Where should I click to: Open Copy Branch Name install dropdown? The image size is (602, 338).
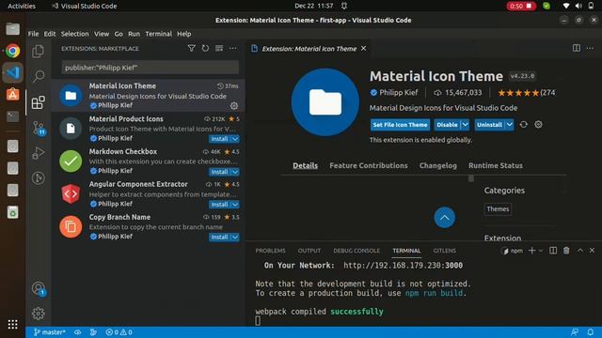[x=235, y=238]
